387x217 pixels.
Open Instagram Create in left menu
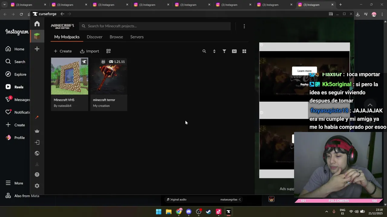(x=15, y=125)
